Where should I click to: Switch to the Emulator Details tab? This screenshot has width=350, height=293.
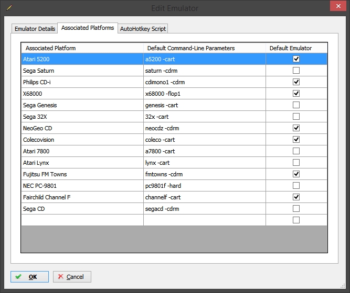[35, 29]
